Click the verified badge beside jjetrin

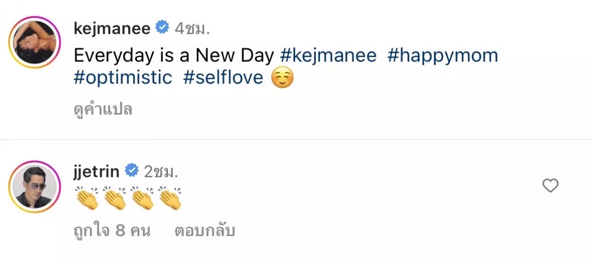click(x=131, y=171)
